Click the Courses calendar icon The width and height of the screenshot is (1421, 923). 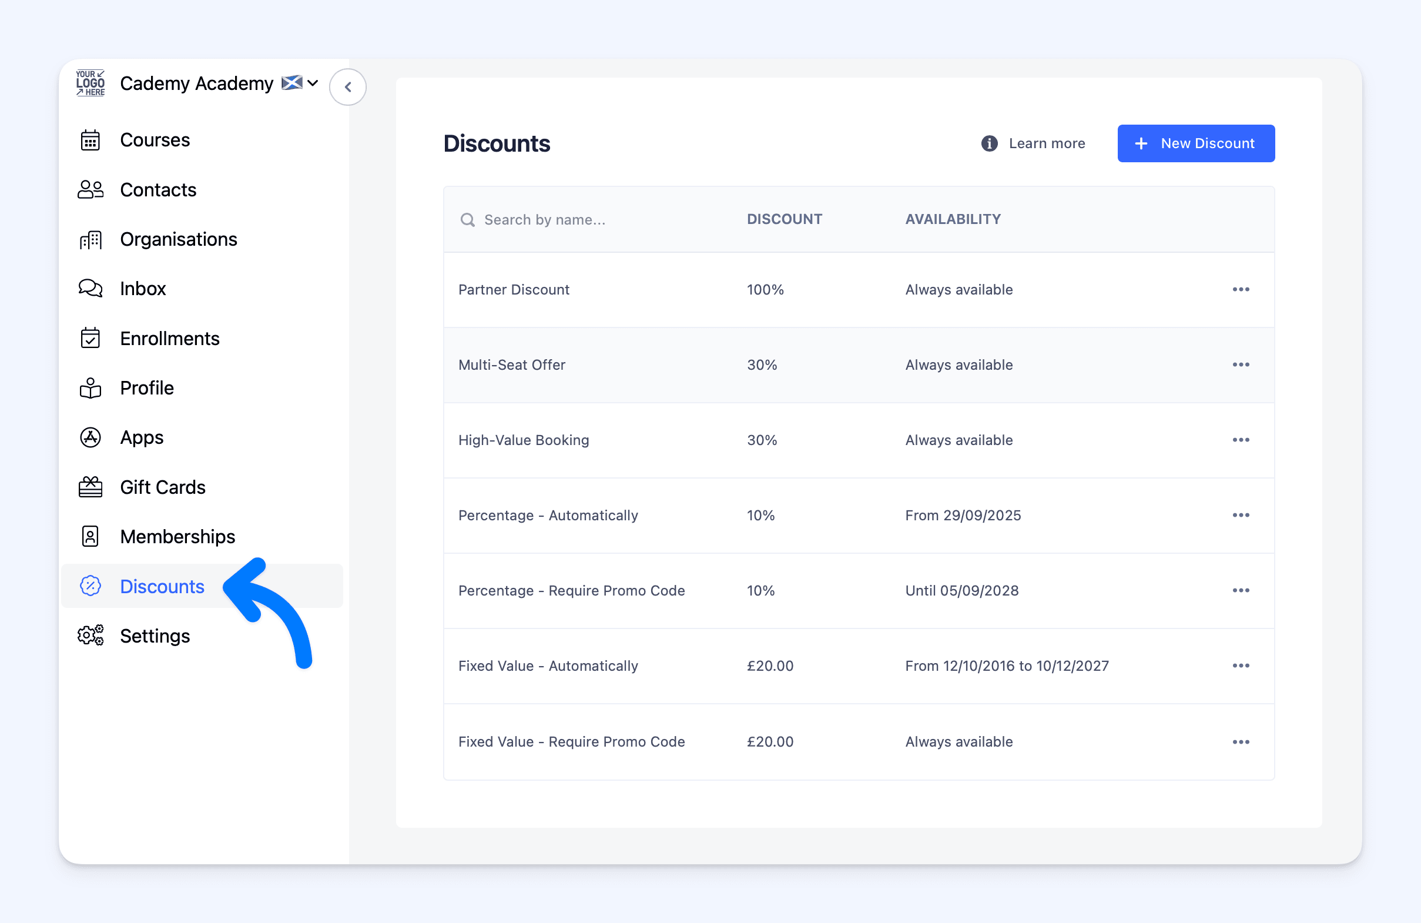pyautogui.click(x=90, y=140)
